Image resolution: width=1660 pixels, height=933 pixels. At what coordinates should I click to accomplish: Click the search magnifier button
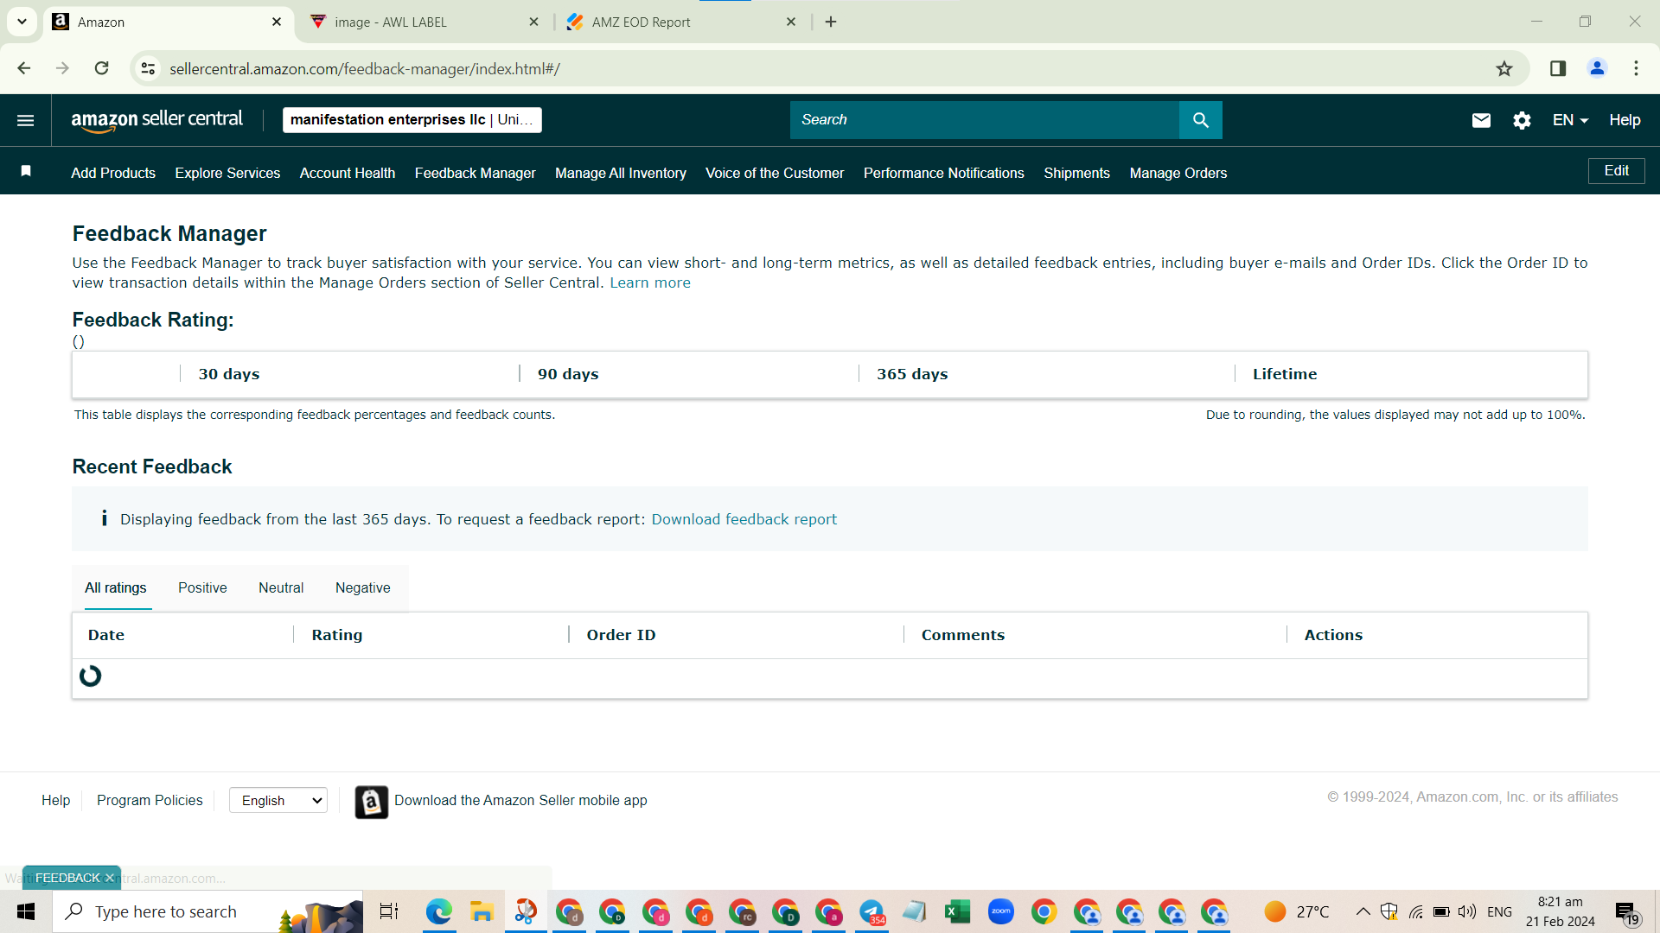[1201, 120]
